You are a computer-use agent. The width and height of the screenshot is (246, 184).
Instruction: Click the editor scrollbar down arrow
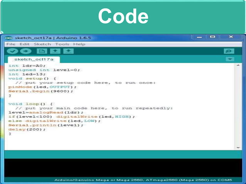(238, 147)
